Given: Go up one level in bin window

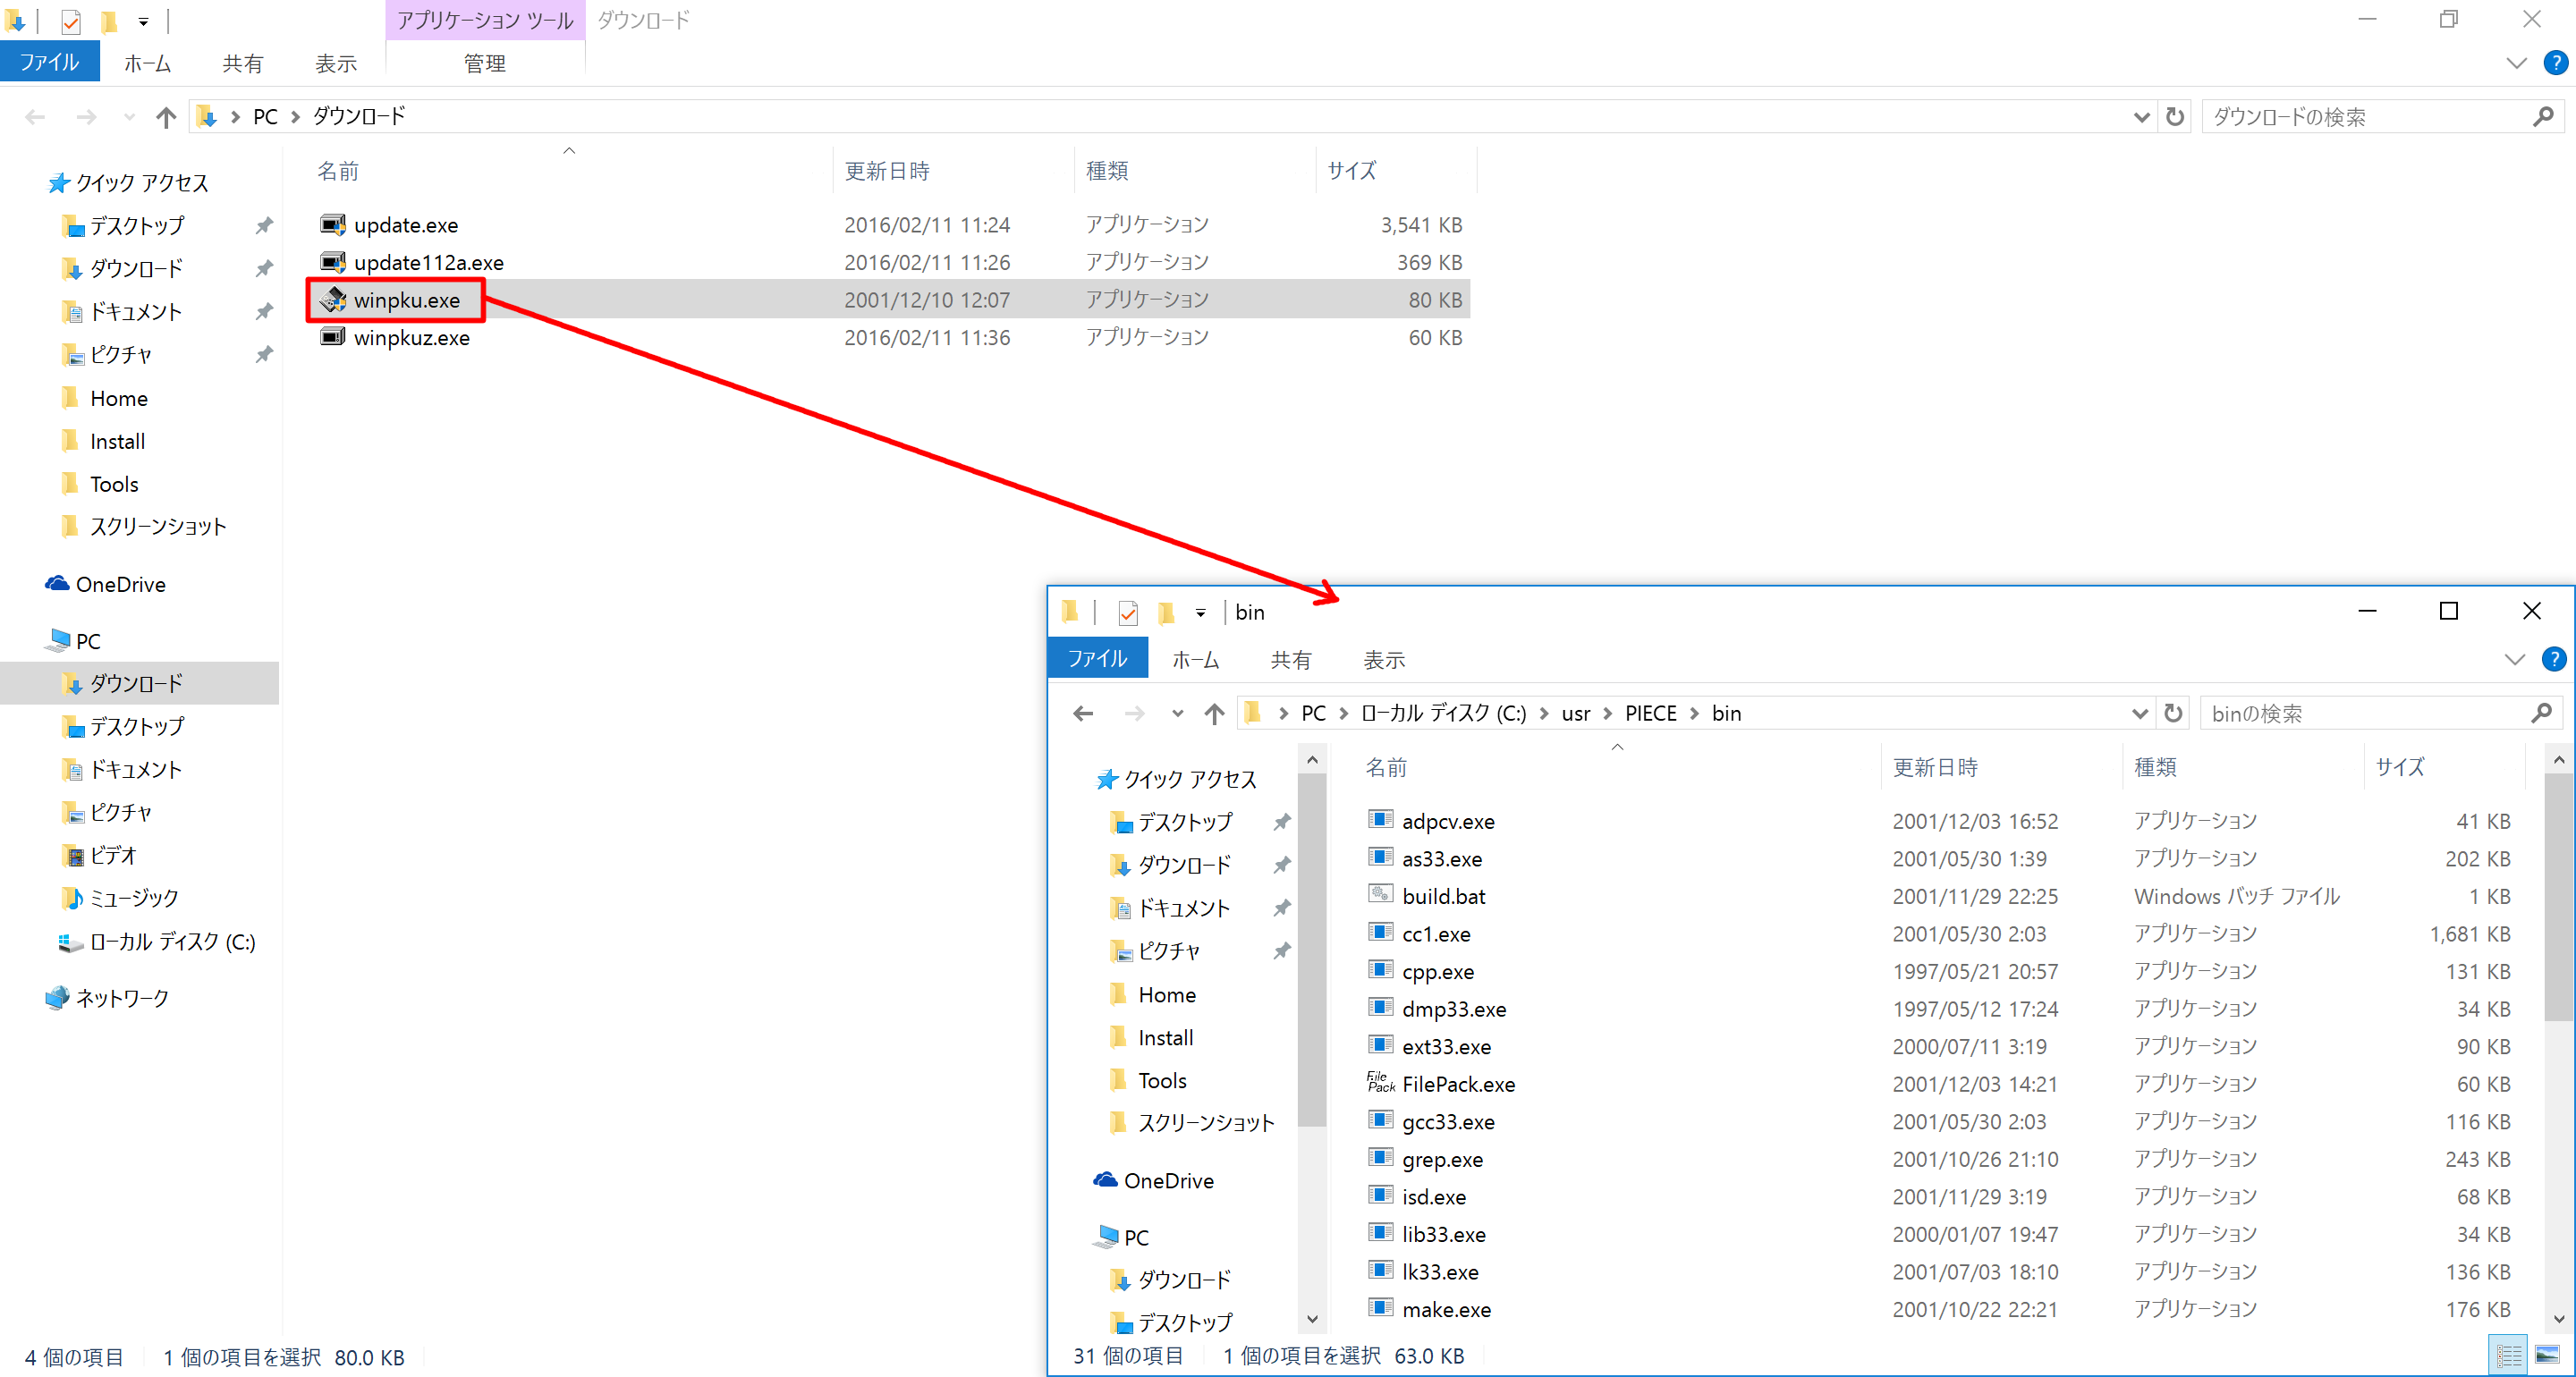Looking at the screenshot, I should [x=1214, y=713].
